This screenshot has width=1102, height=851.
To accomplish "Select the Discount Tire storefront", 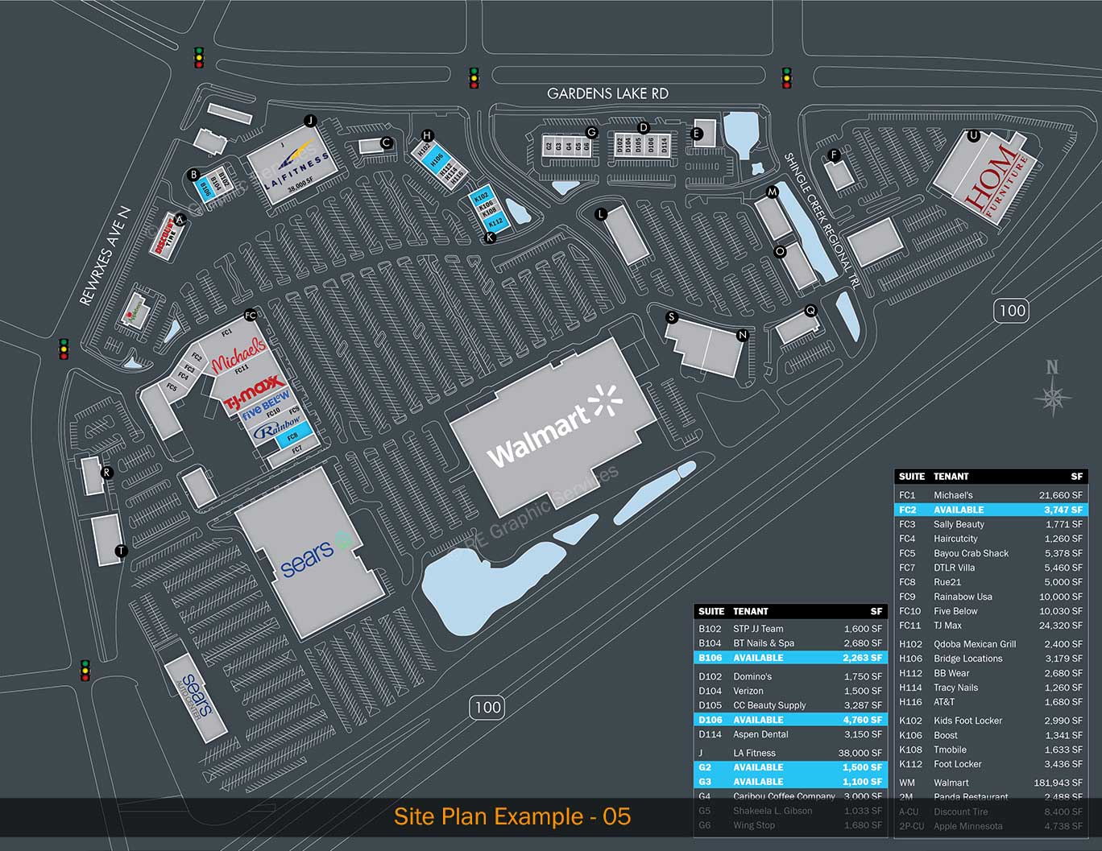I will point(165,235).
